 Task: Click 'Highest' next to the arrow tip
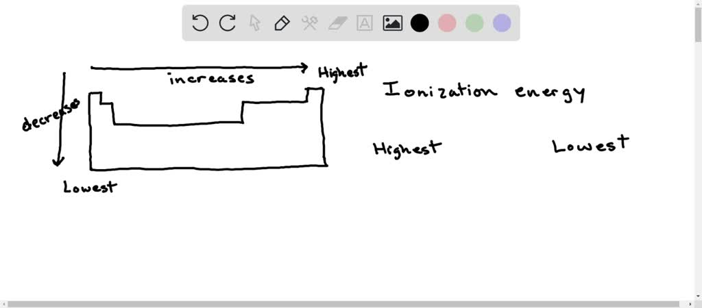pyautogui.click(x=343, y=71)
